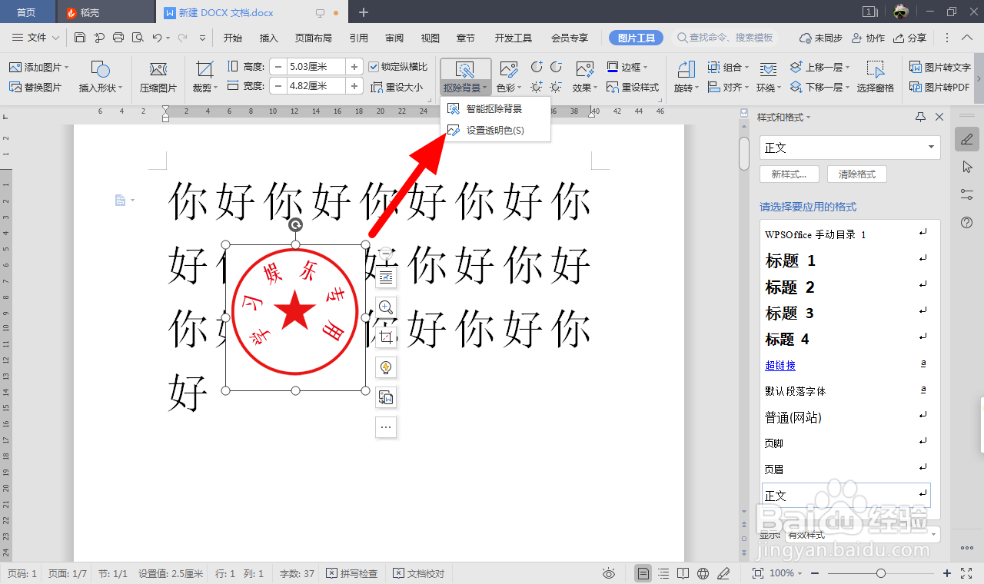Viewport: 984px width, 584px height.
Task: Switch to reading view in status bar
Action: pyautogui.click(x=683, y=573)
